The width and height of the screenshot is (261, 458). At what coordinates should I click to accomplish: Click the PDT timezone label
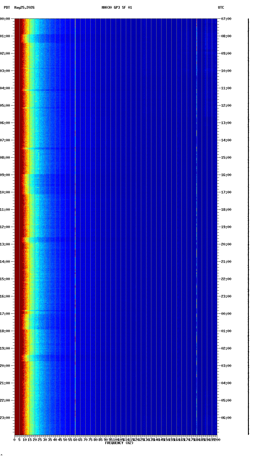(x=7, y=8)
